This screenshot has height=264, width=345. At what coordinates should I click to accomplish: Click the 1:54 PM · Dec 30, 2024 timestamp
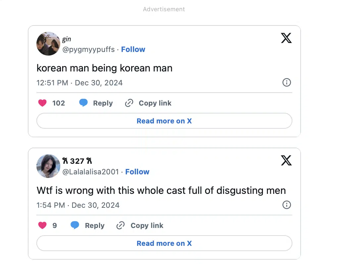[x=78, y=205]
